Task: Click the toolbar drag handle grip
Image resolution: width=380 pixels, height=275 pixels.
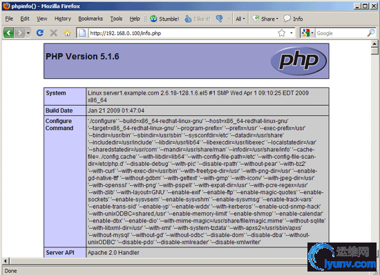Action: click(x=145, y=19)
